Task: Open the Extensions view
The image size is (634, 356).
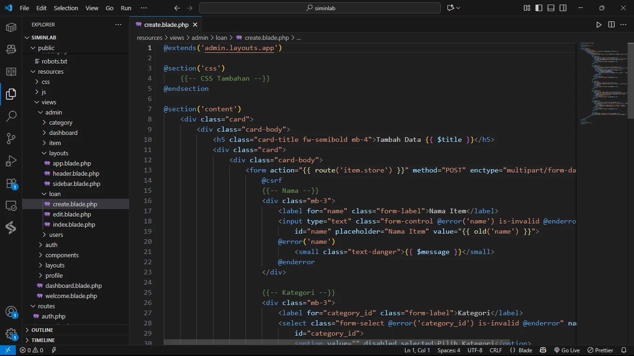Action: coord(11,184)
